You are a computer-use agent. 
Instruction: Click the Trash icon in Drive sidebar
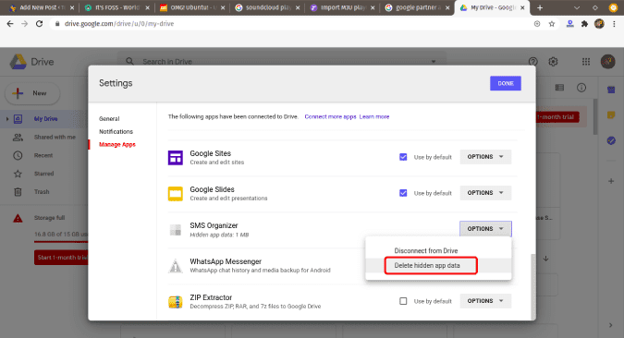tap(18, 192)
